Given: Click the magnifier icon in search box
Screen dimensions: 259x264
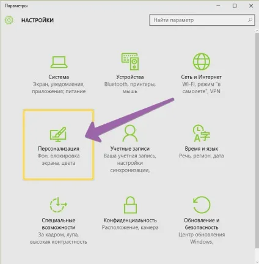Looking at the screenshot, I should [250, 20].
